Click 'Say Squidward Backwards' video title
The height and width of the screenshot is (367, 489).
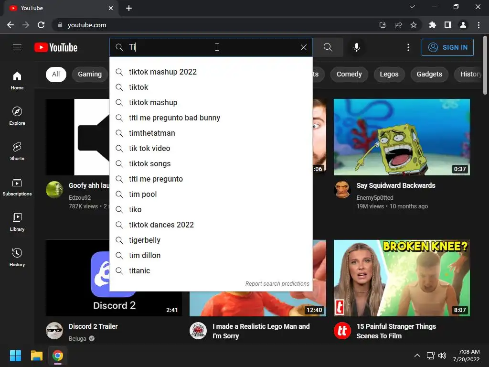pos(396,185)
